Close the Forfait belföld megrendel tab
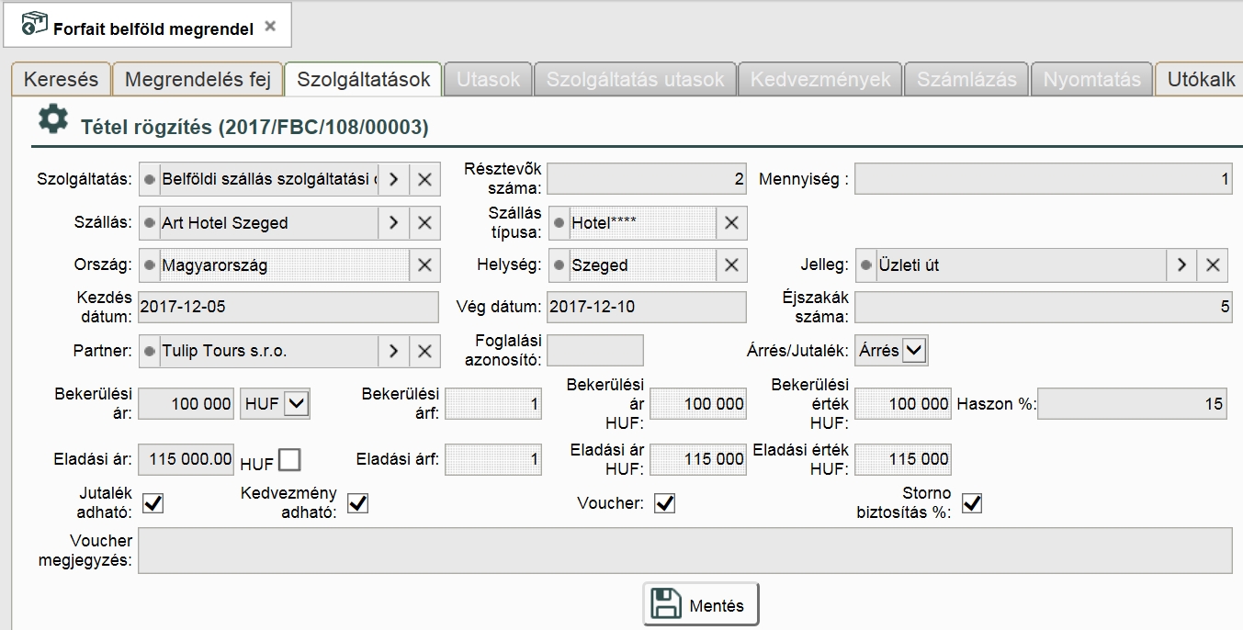 [x=270, y=27]
